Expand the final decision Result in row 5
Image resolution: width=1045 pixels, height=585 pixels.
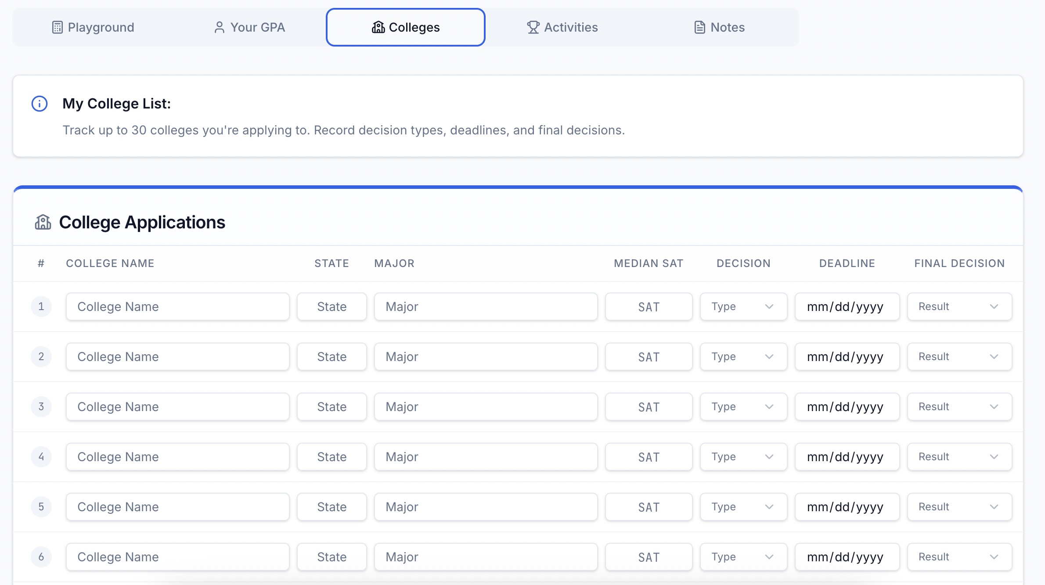point(959,507)
